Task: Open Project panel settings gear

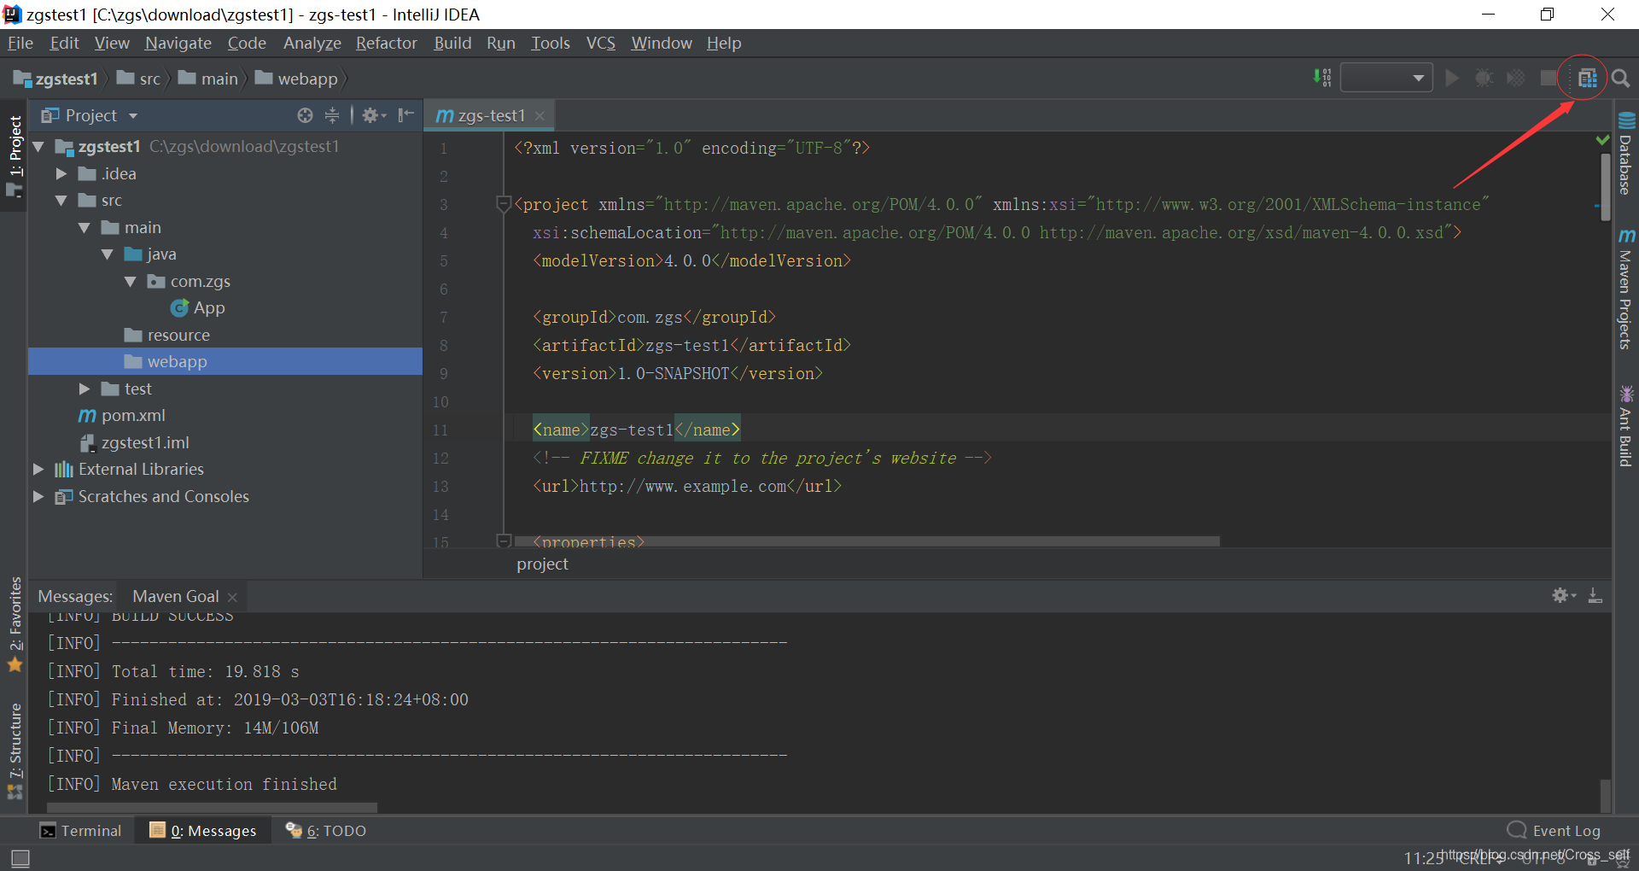Action: coord(373,115)
